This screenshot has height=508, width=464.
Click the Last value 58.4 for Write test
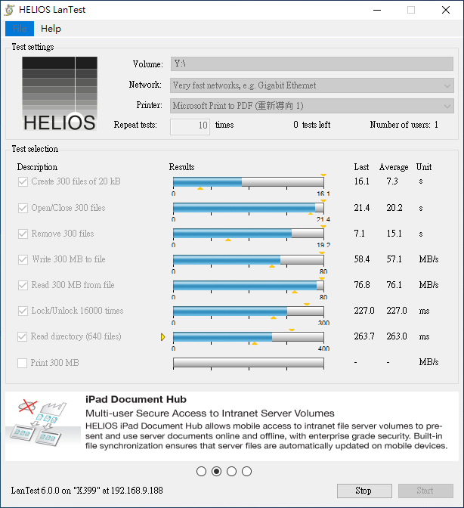[x=362, y=259]
